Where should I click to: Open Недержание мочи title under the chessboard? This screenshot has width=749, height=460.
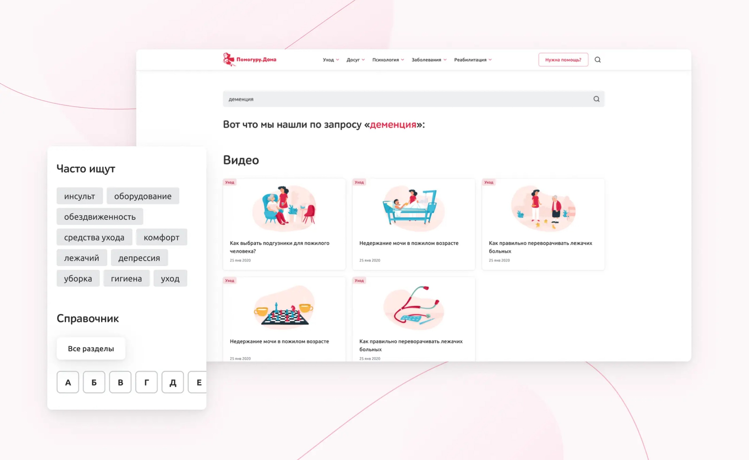(279, 341)
